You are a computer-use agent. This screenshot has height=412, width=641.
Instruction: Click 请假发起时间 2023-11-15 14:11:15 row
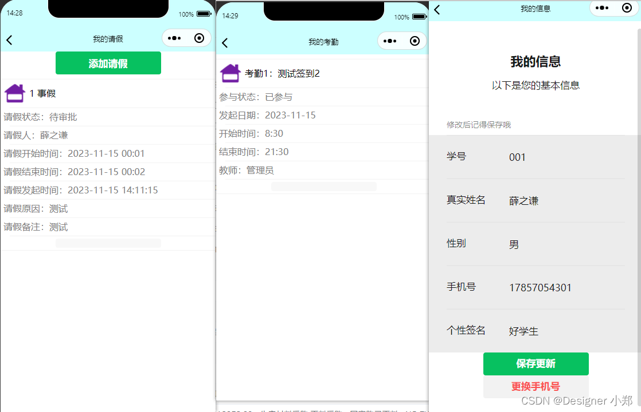108,190
